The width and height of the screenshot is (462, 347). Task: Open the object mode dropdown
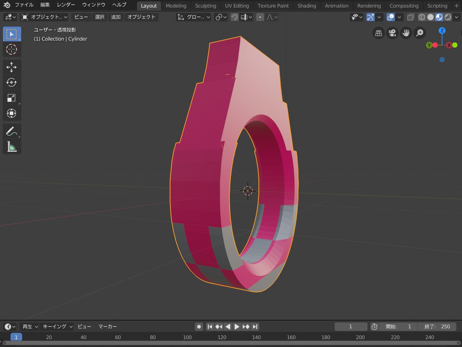[44, 17]
